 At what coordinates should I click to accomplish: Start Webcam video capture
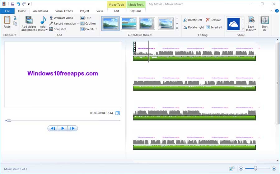pos(61,18)
